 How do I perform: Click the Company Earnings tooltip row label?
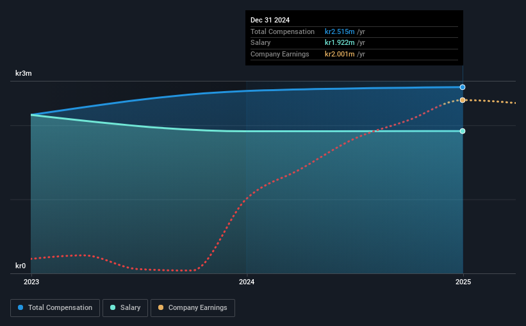[280, 54]
